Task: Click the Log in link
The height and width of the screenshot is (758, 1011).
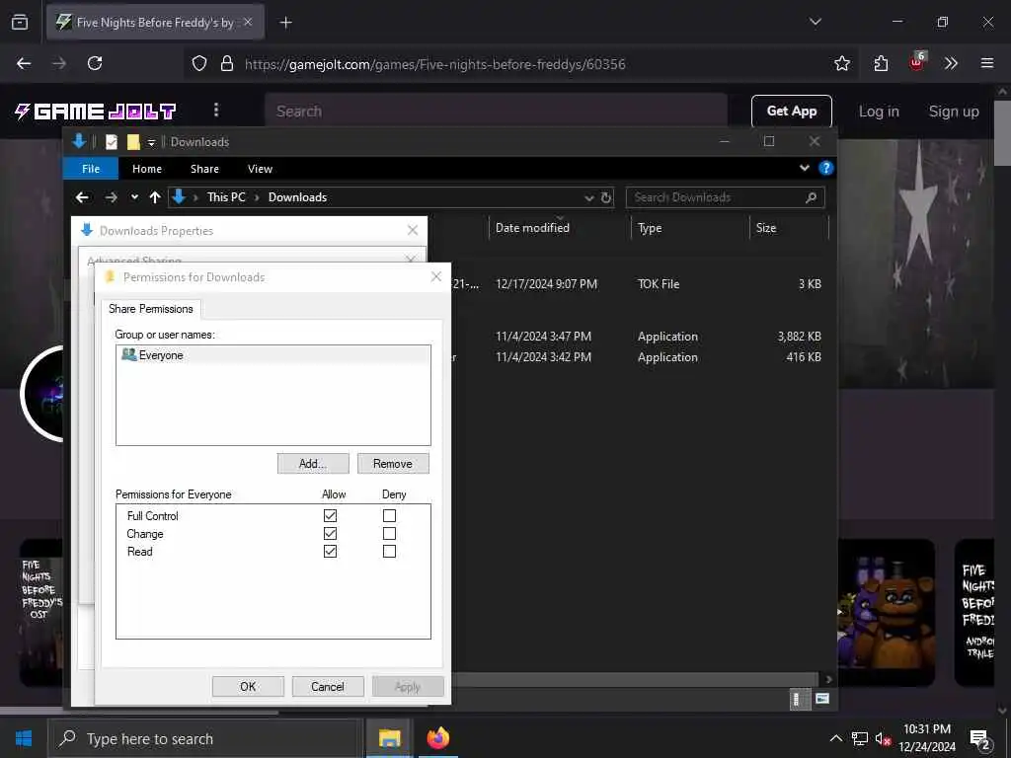Action: pos(878,112)
